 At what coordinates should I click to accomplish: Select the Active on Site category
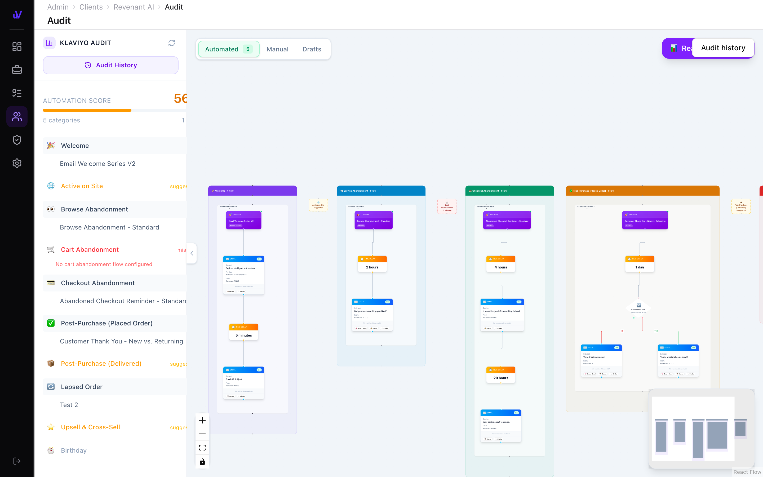(115, 186)
